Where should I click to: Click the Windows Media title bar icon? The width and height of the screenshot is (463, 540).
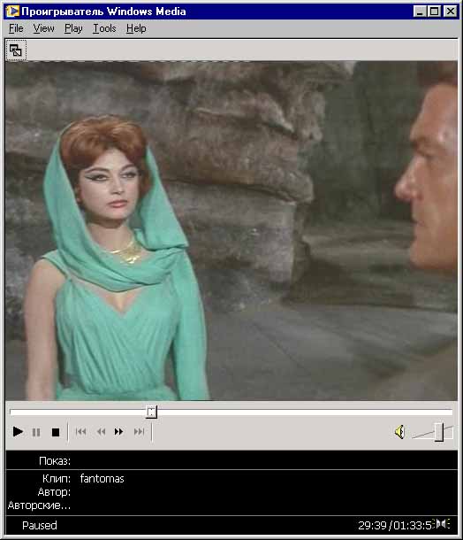12,12
